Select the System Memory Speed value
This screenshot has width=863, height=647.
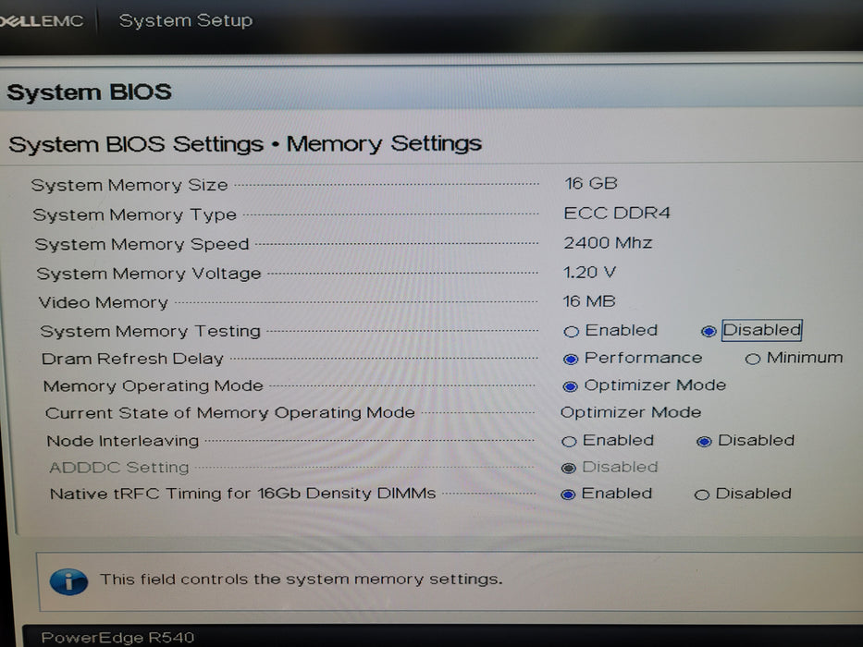tap(608, 242)
